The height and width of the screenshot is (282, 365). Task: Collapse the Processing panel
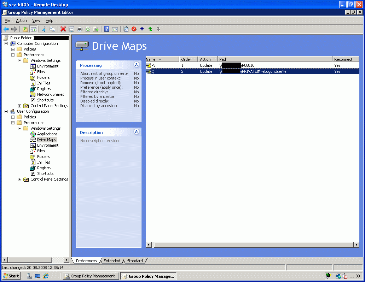pos(137,65)
